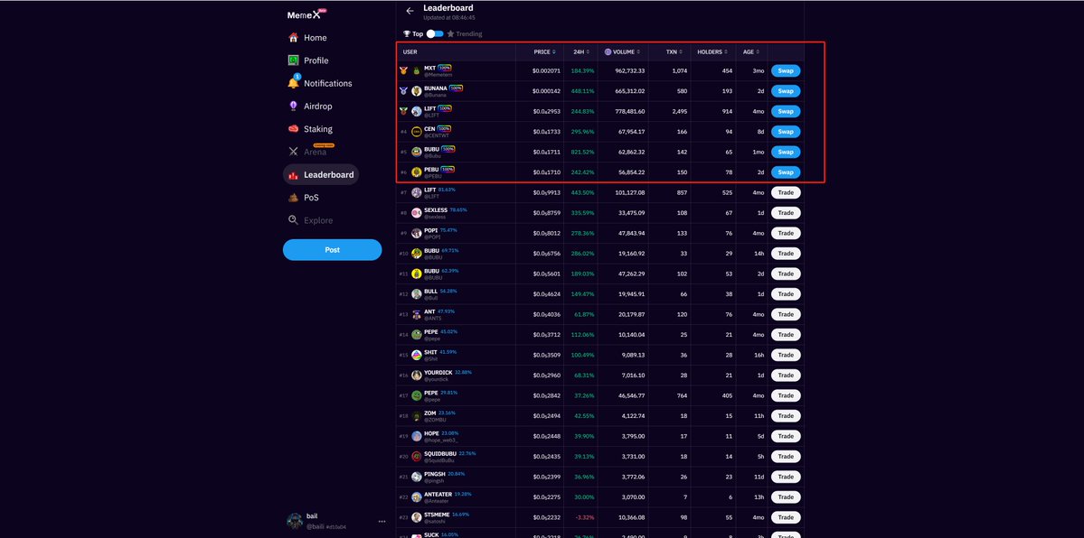Viewport: 1084px width, 538px height.
Task: Click the silver second-place medal icon
Action: click(x=403, y=91)
